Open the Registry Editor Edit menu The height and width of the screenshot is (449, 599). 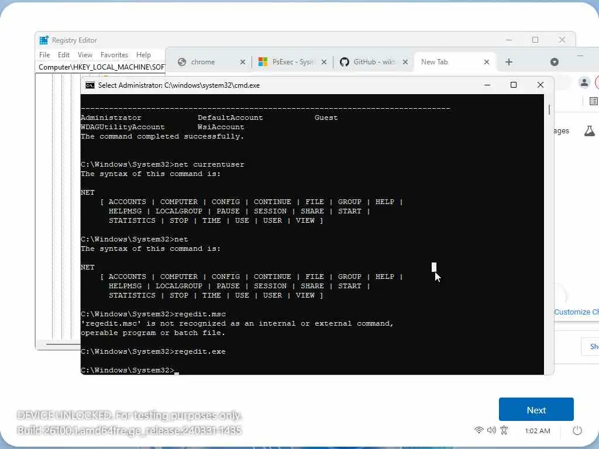(x=63, y=55)
